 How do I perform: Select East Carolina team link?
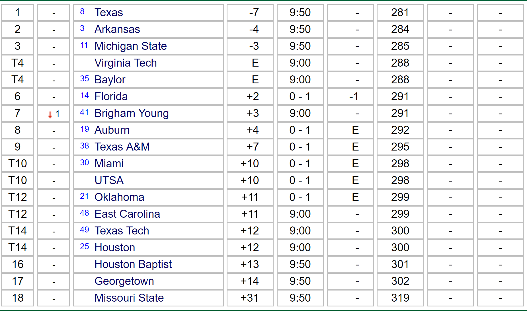click(x=127, y=214)
